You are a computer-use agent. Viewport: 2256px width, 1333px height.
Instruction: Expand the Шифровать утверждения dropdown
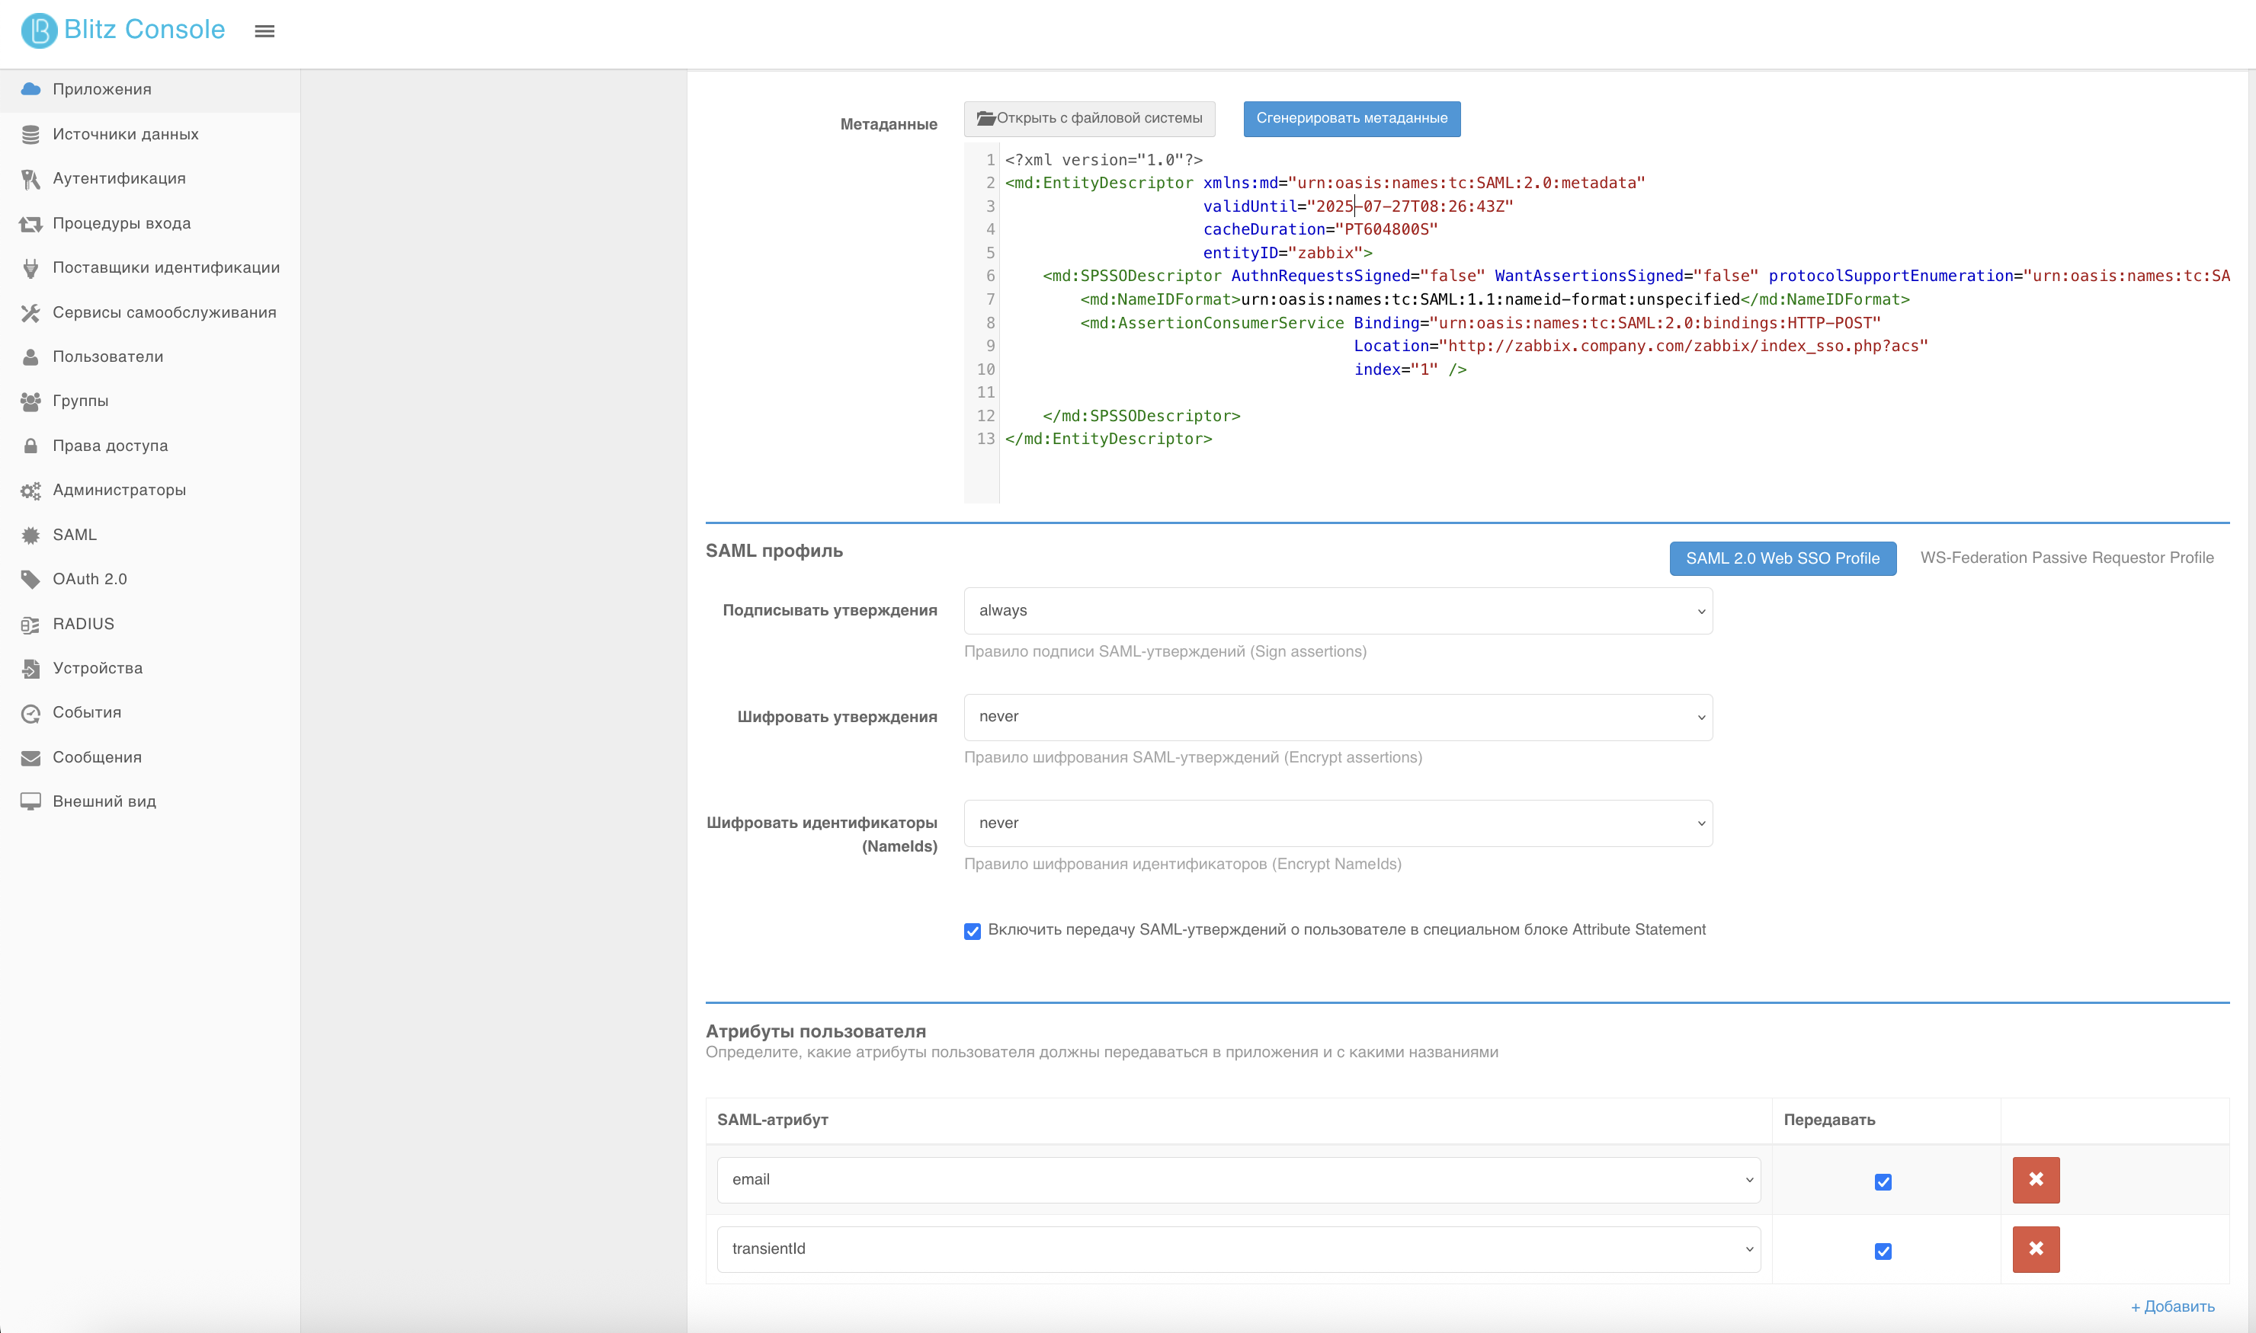click(1338, 717)
